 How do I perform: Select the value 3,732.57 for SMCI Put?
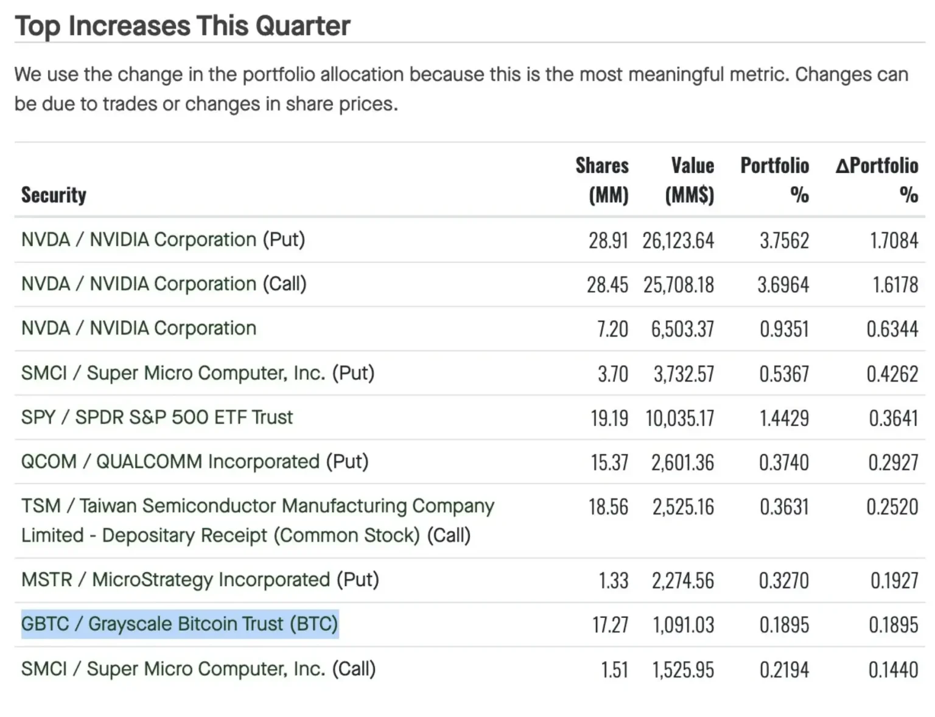tap(684, 374)
